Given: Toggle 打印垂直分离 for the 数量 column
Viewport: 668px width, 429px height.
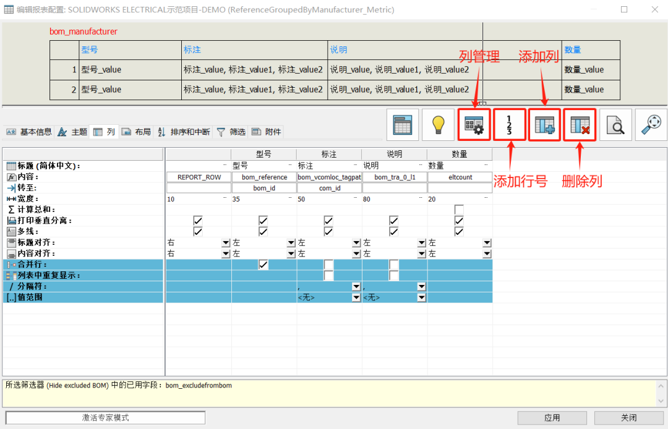Looking at the screenshot, I should coord(459,221).
